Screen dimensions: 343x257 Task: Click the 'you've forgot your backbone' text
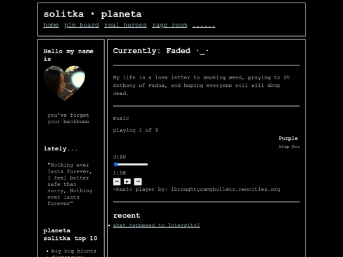[x=68, y=118]
